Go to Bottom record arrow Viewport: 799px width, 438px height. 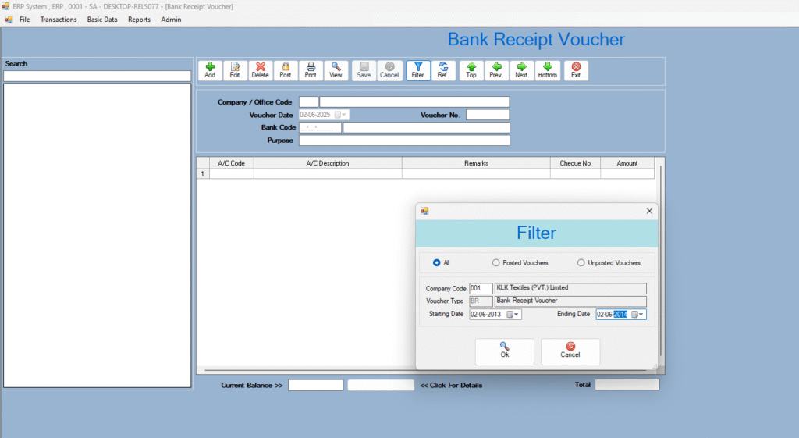(x=548, y=70)
